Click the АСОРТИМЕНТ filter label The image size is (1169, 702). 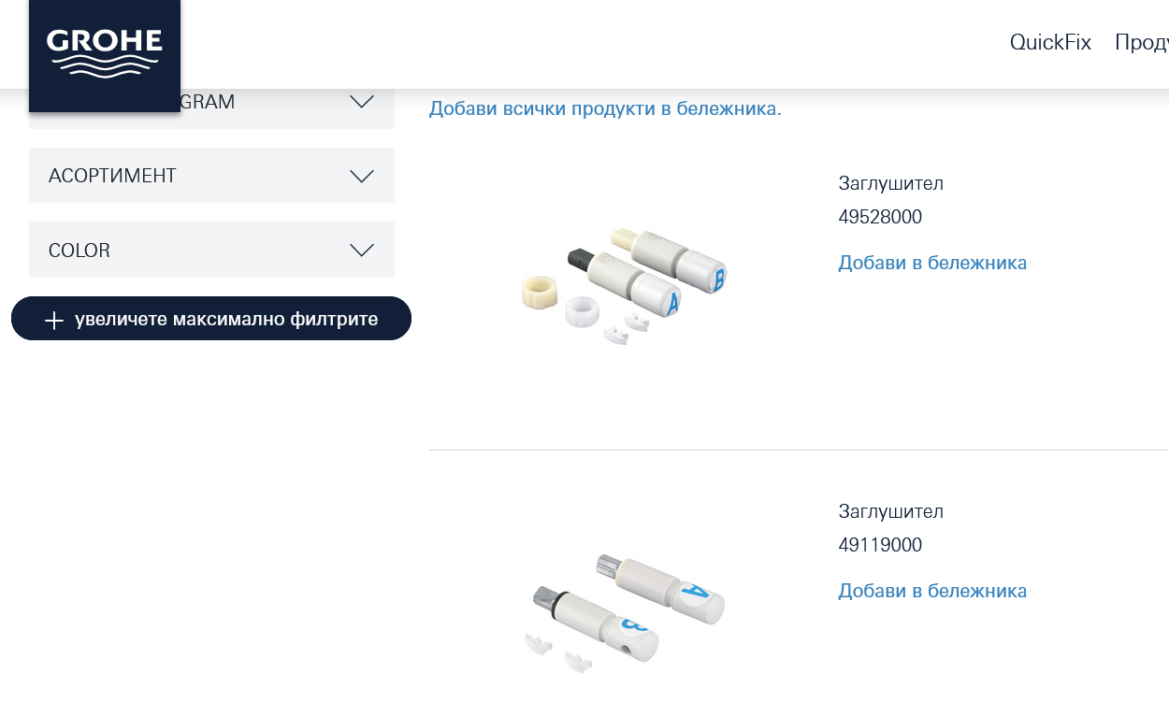click(112, 176)
